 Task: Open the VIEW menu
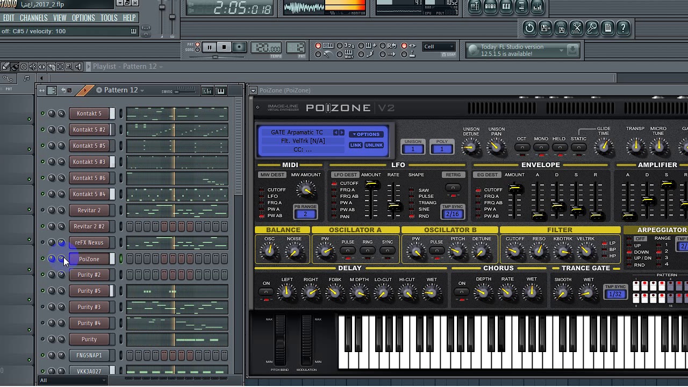60,18
